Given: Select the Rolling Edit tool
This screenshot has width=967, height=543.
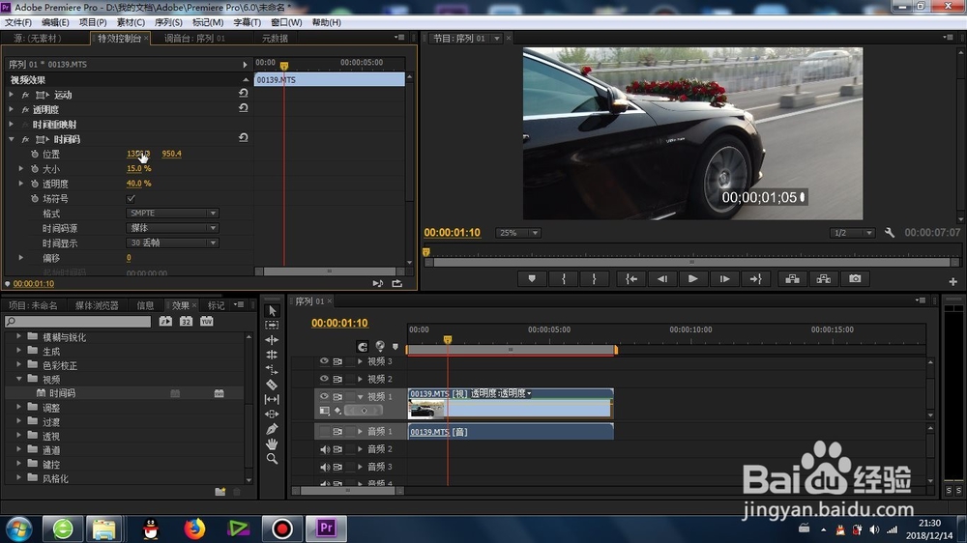Looking at the screenshot, I should coord(272,355).
